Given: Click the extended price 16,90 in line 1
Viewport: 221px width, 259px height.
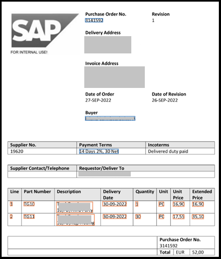Looking at the screenshot, I should point(198,204).
